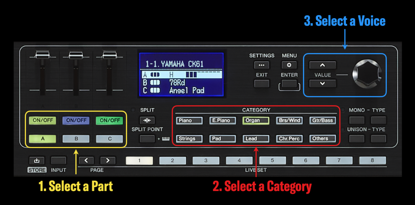Viewport: 415px width, 205px height.
Task: Select the E.Piano category
Action: coord(222,120)
